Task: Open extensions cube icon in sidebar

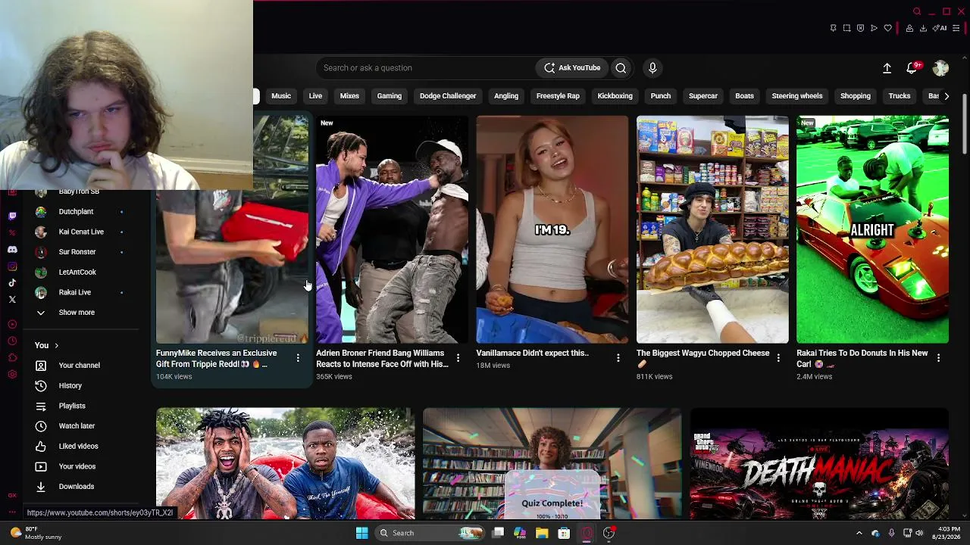Action: [12, 357]
